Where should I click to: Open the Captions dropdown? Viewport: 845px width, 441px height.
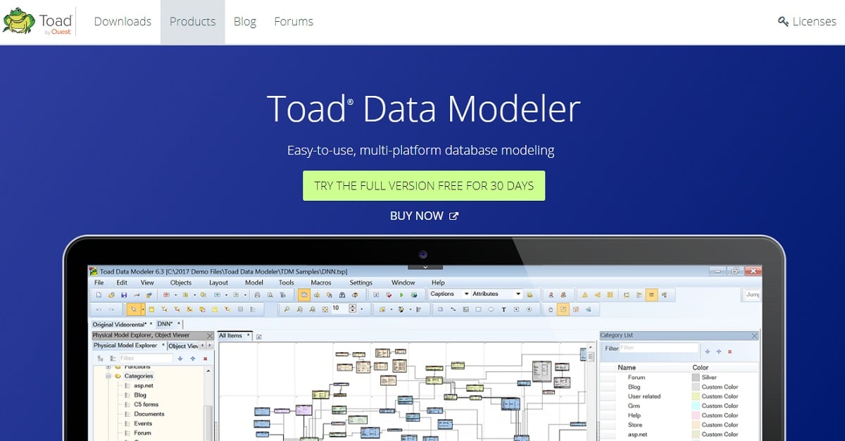[467, 294]
